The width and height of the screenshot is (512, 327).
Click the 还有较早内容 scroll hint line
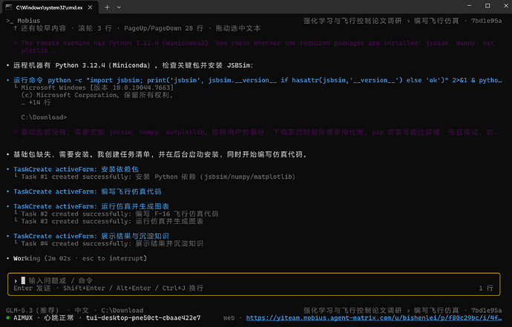(x=137, y=28)
